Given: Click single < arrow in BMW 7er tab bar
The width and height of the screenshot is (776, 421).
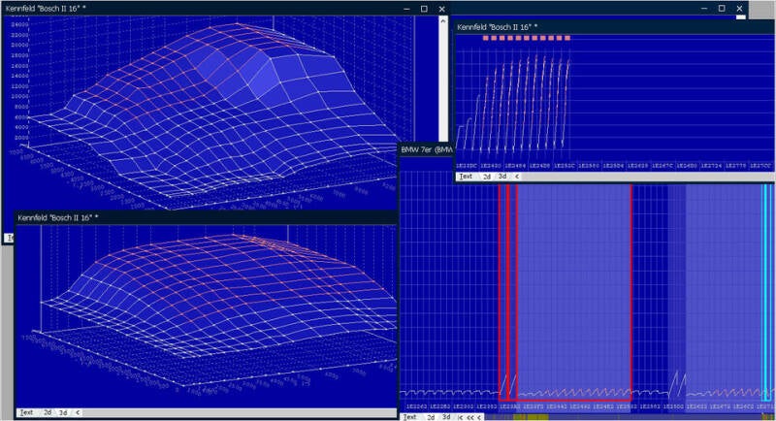Looking at the screenshot, I should (x=478, y=417).
